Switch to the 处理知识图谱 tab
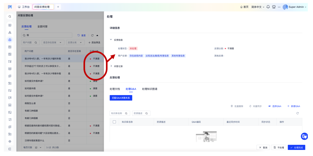 click(x=150, y=89)
